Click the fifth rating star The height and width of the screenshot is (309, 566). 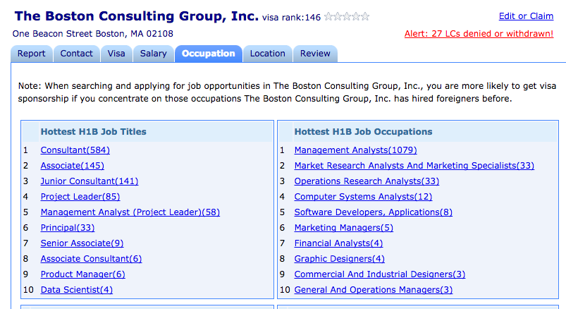coord(365,16)
